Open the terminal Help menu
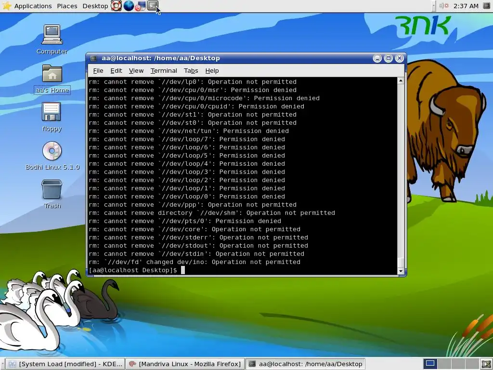Screen dimensions: 493x370 pyautogui.click(x=212, y=71)
